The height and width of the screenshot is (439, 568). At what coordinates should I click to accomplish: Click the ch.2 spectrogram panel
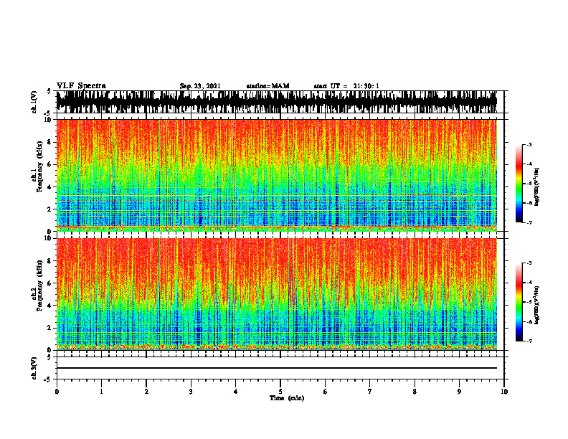(277, 294)
